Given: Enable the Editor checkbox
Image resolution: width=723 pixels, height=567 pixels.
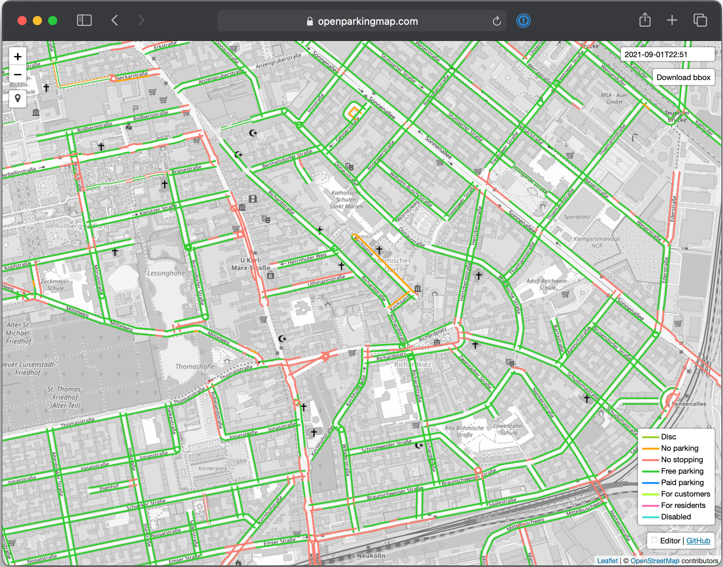Looking at the screenshot, I should click(x=654, y=540).
